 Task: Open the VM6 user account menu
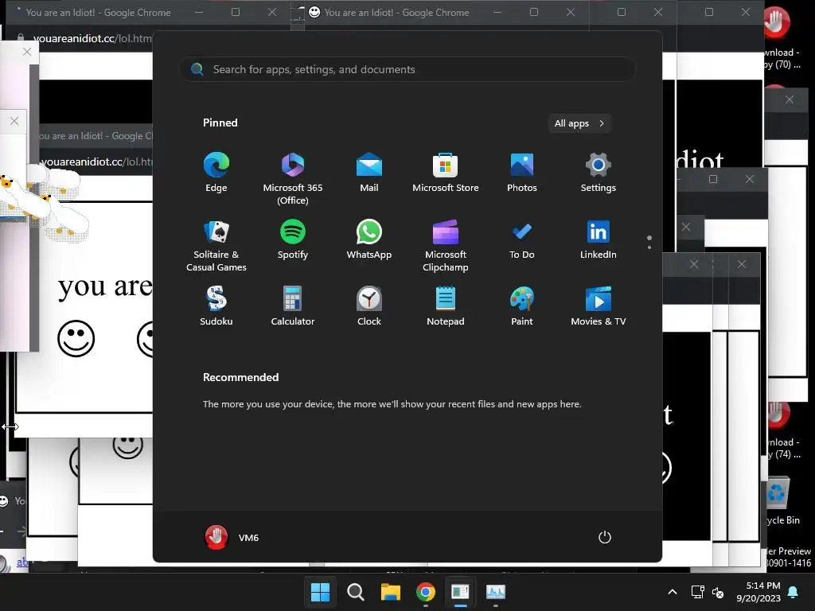[x=232, y=538]
